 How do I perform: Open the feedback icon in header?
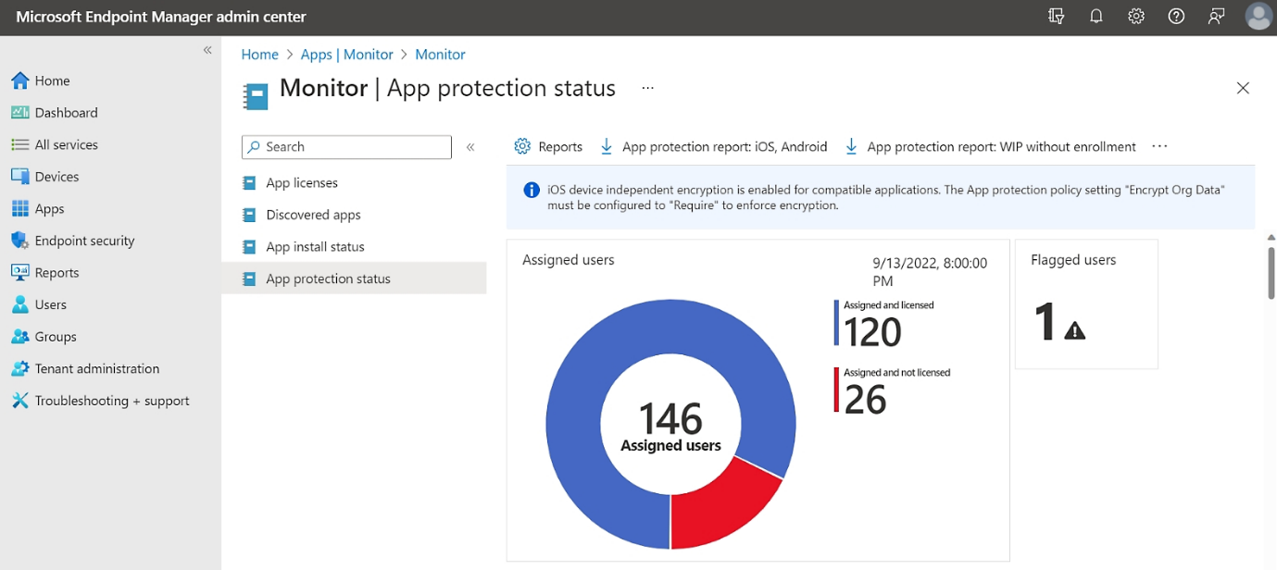(1216, 17)
